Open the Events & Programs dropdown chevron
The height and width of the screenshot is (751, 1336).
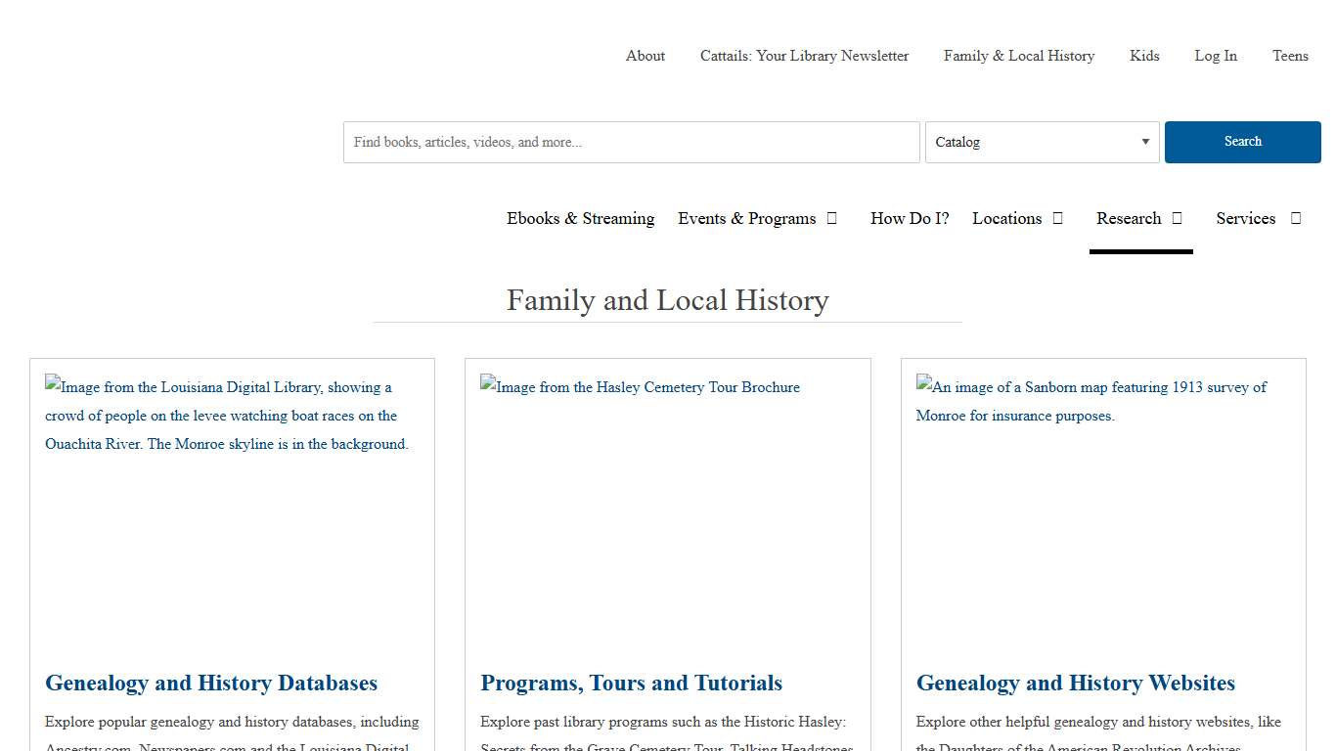(x=831, y=218)
